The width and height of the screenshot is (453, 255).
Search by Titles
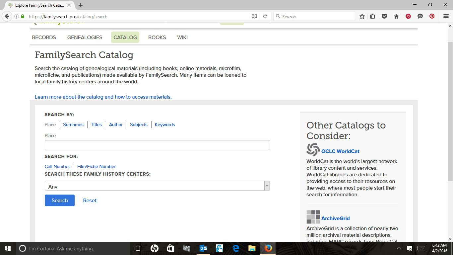[x=96, y=125]
